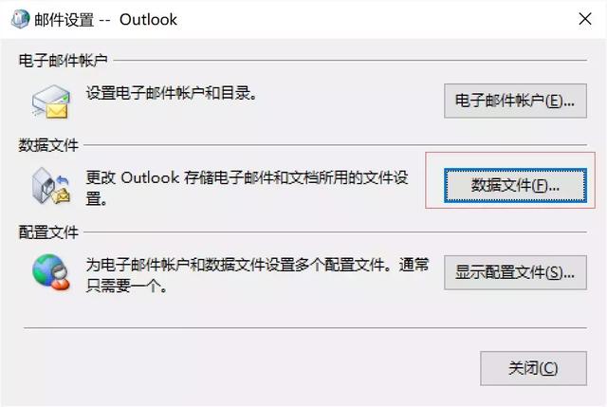Screen dimensions: 607x407
Task: Open the 显示配置文件(S)... show profiles button
Action: pyautogui.click(x=515, y=272)
